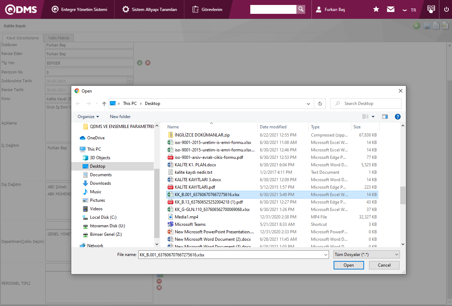452x306 pixels.
Task: Click New folder in toolbar
Action: click(x=120, y=117)
